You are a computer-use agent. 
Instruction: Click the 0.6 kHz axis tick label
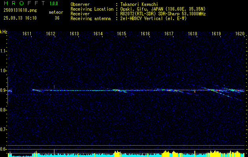pos(3,149)
